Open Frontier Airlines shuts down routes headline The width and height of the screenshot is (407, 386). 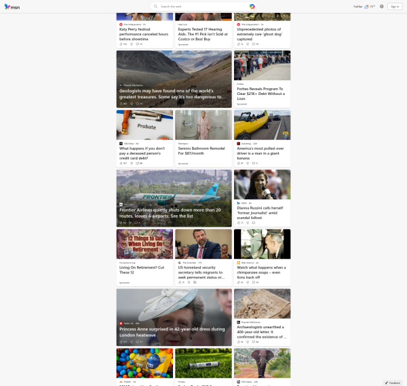click(170, 213)
